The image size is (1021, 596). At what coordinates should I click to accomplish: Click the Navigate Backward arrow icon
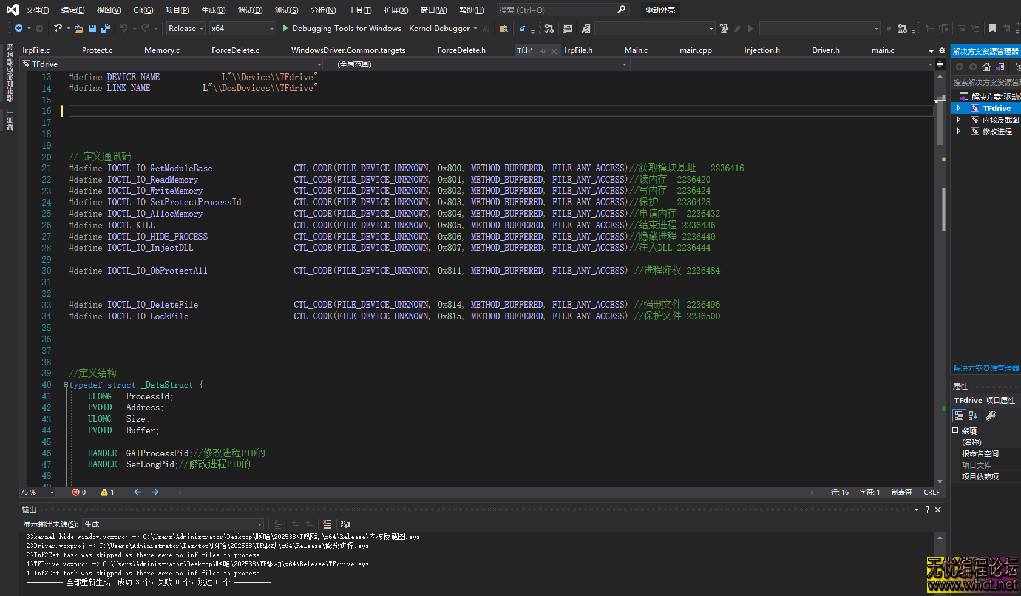click(x=19, y=29)
